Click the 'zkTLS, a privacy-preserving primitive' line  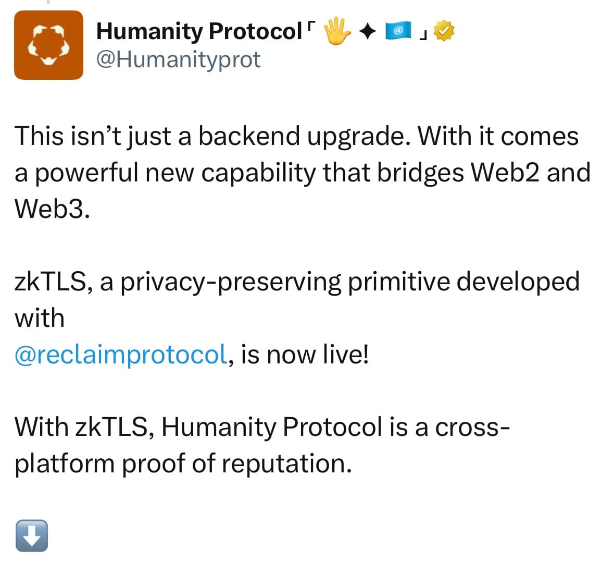[x=297, y=282]
